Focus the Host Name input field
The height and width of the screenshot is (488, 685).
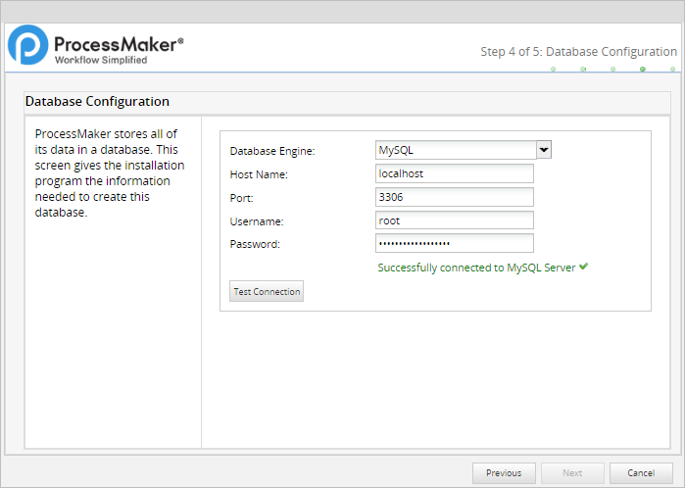tap(454, 173)
